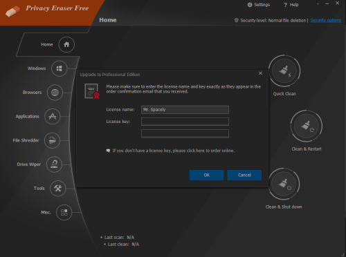This screenshot has width=346, height=257.
Task: Click the license certificate icon in dialog
Action: [x=92, y=91]
